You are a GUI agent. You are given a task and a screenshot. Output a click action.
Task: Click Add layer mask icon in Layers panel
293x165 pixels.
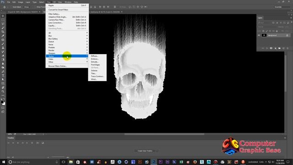(x=271, y=48)
